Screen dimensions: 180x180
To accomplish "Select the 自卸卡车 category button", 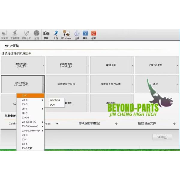I will pyautogui.click(x=111, y=65).
